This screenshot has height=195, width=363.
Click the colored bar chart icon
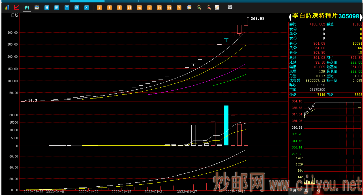7,7
